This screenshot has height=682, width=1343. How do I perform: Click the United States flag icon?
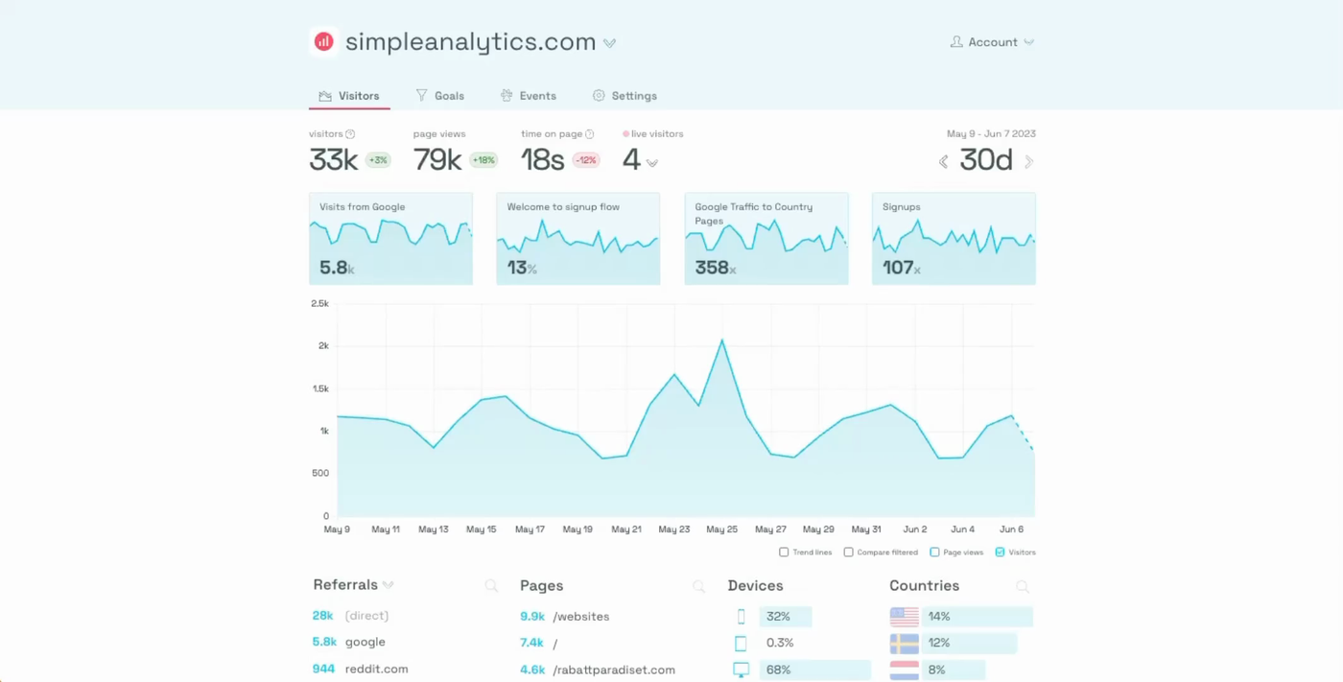click(x=903, y=616)
